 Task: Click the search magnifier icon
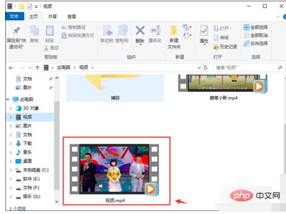coord(280,68)
